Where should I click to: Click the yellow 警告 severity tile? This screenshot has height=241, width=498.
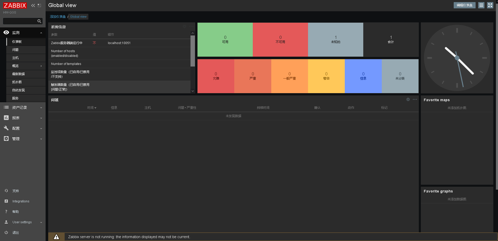click(326, 76)
